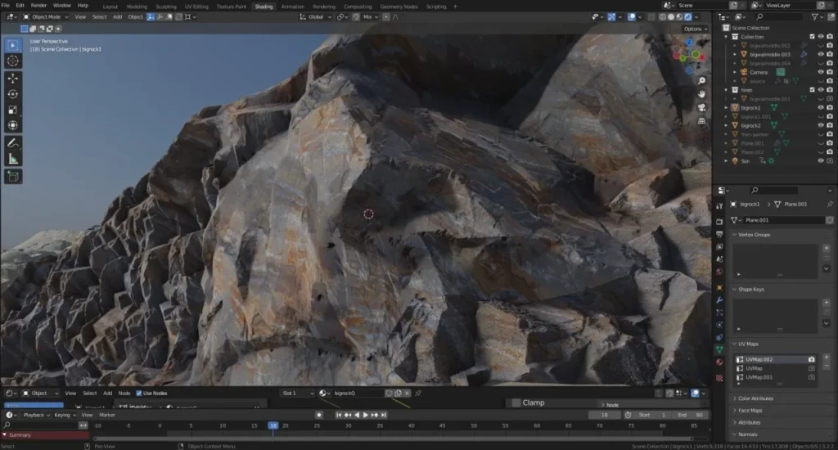Uncheck the Collection exclude checkbox

pos(811,37)
